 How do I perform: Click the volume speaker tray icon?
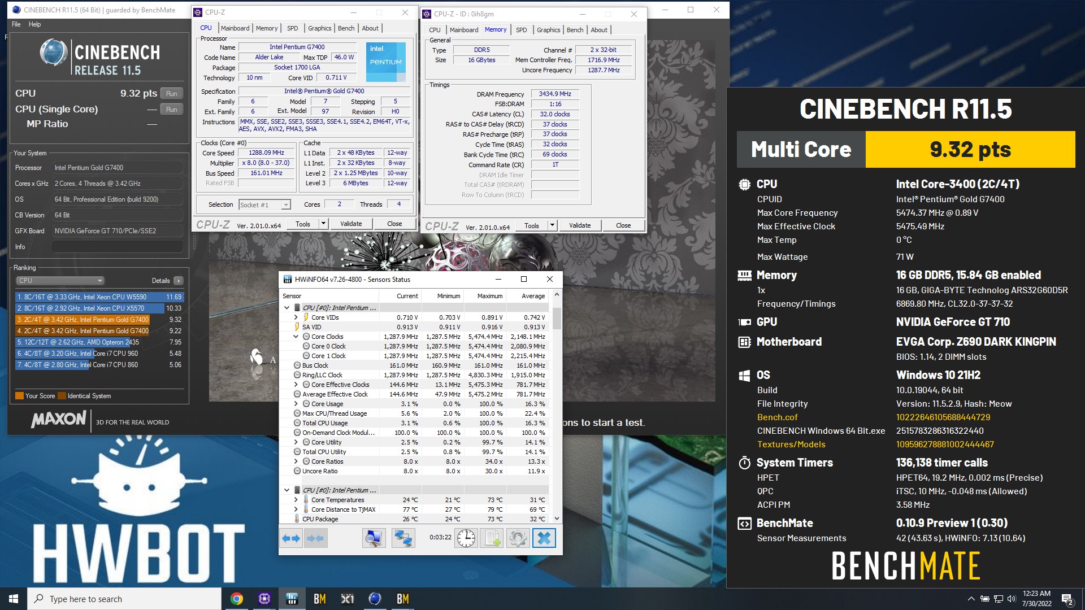coord(1011,599)
